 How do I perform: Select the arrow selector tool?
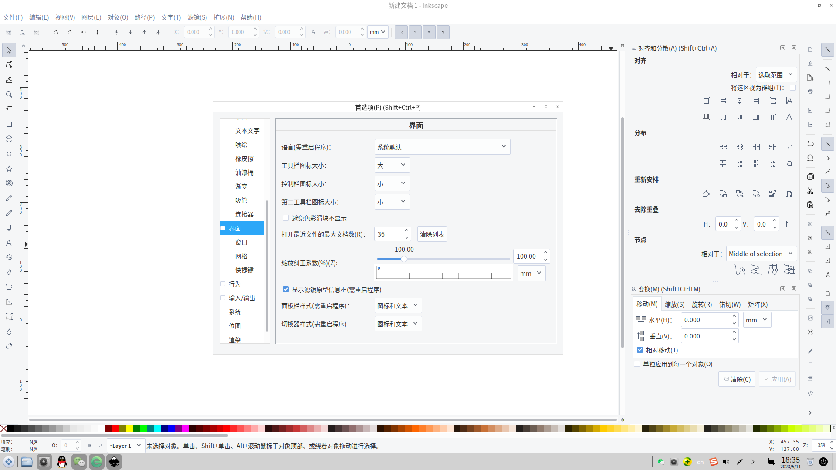click(9, 50)
